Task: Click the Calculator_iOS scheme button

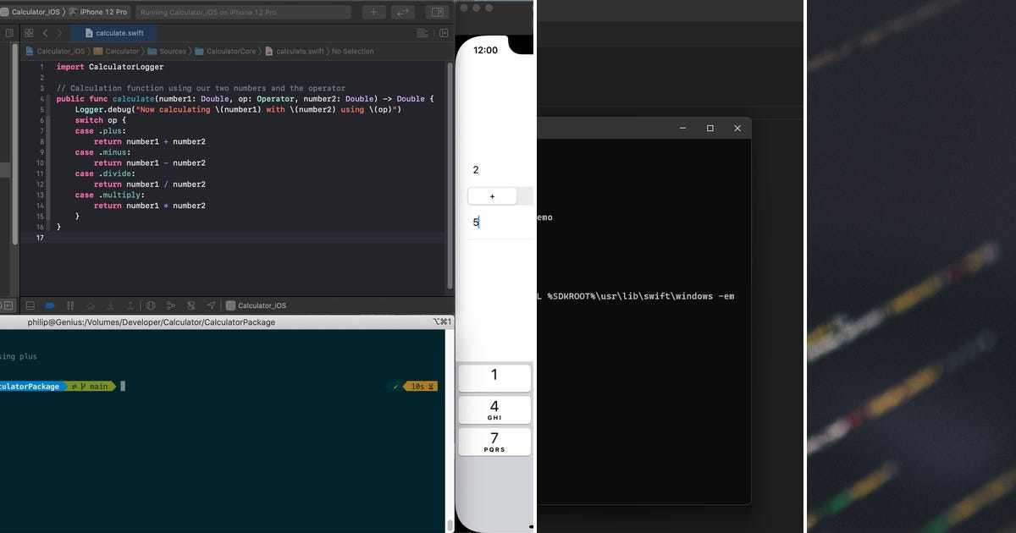Action: tap(38, 12)
